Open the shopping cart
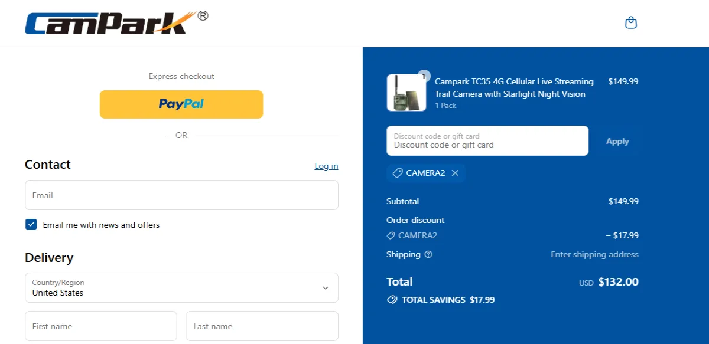This screenshot has height=344, width=709. click(631, 22)
